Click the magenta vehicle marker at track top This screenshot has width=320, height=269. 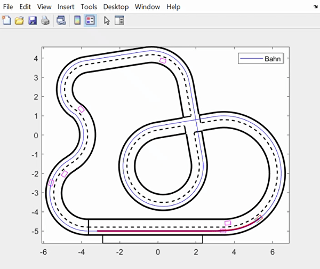pos(163,61)
